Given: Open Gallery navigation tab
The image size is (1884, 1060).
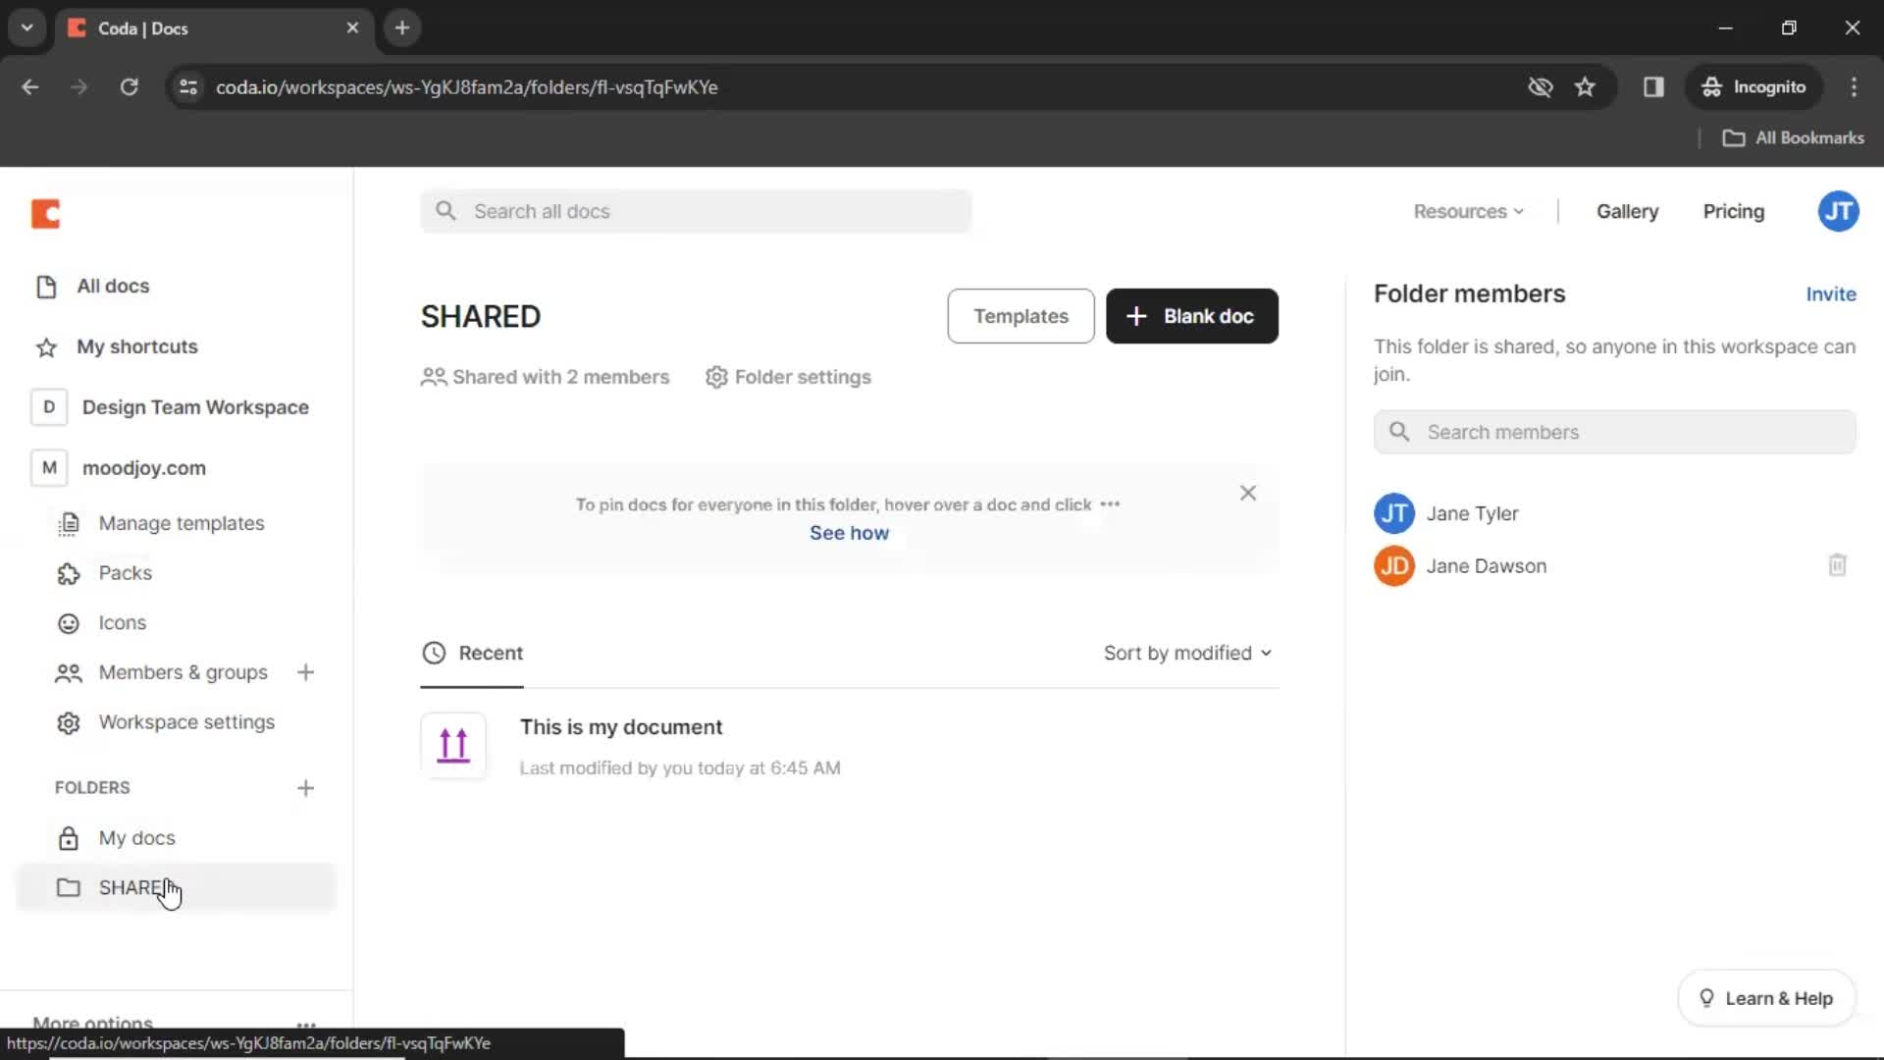Looking at the screenshot, I should point(1628,211).
